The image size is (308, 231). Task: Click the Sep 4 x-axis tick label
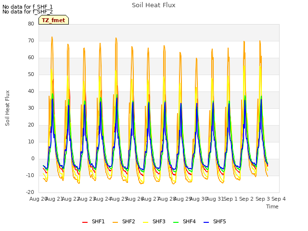coord(279,199)
